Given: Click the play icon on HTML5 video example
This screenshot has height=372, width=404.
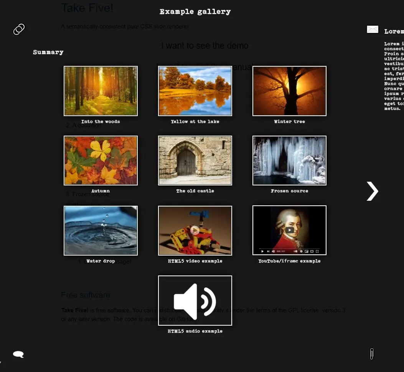Looking at the screenshot, I should pyautogui.click(x=195, y=230).
